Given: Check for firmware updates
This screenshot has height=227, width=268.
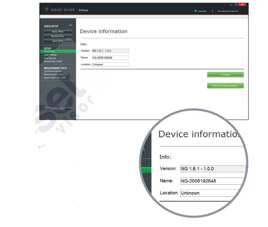Looking at the screenshot, I should [x=225, y=86].
